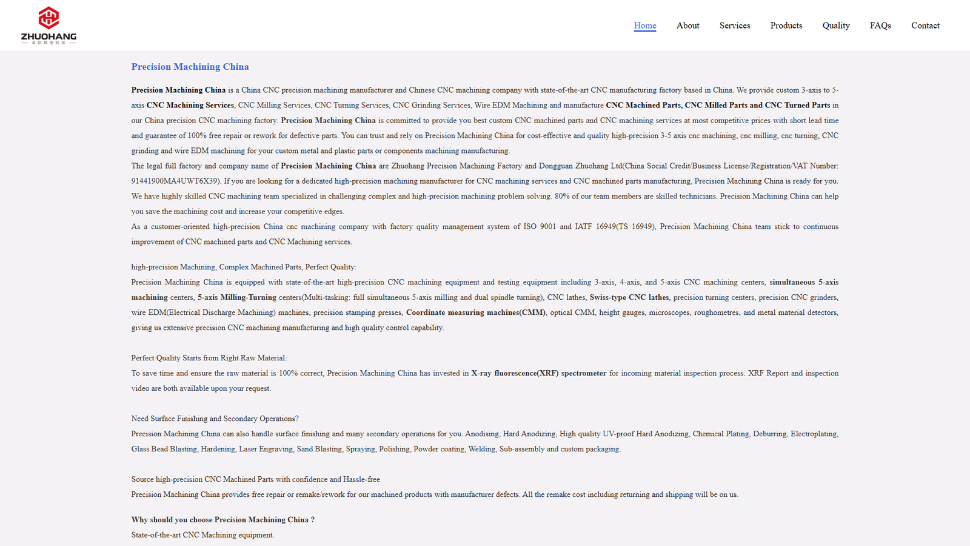Click "State-of-the-art CNC Machining equipment." line
The width and height of the screenshot is (970, 546).
[202, 535]
